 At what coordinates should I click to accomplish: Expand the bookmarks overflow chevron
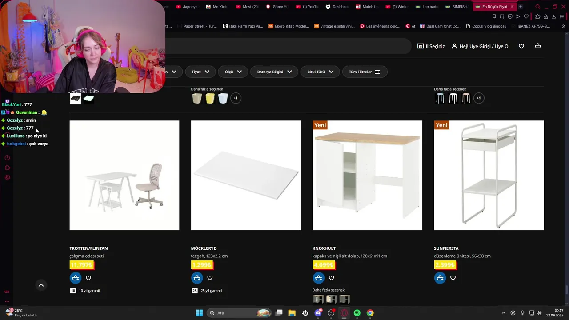[564, 26]
